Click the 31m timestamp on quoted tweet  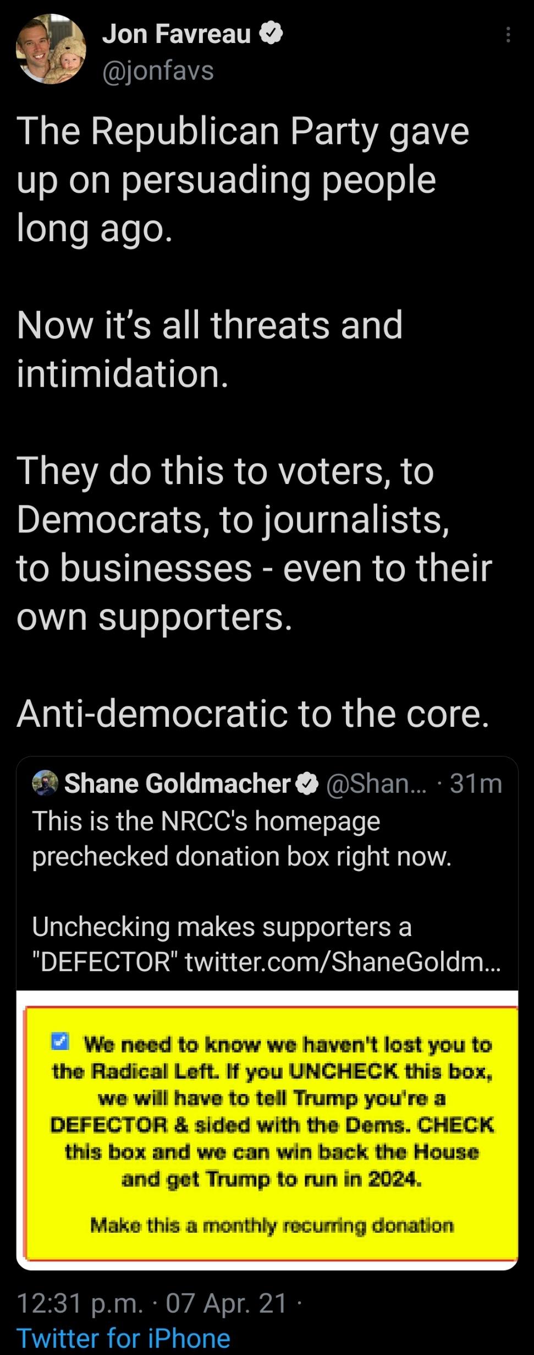476,783
